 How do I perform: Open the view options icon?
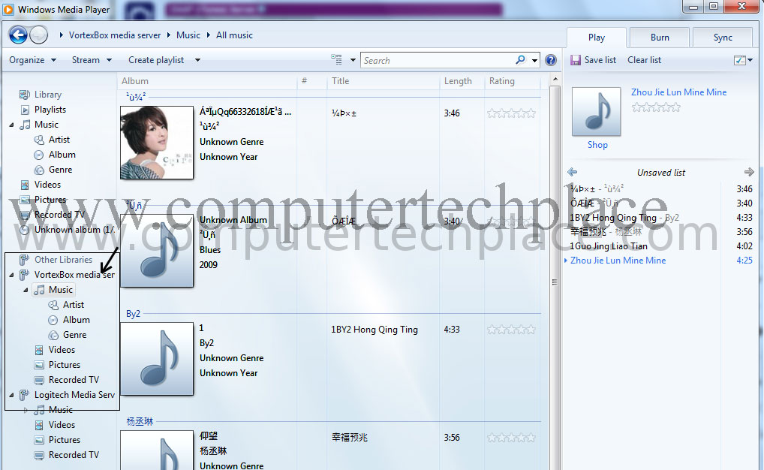(337, 60)
